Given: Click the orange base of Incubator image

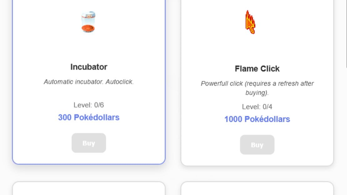Looking at the screenshot, I should pos(88,28).
